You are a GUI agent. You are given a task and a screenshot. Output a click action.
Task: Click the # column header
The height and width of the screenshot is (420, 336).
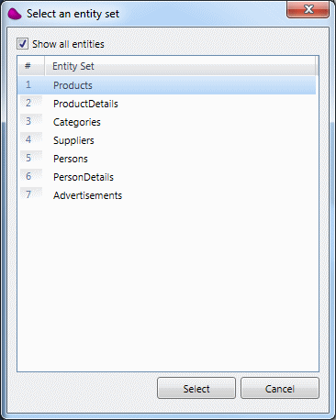31,66
